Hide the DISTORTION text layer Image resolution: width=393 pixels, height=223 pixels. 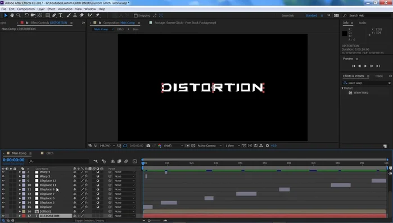tap(3, 216)
